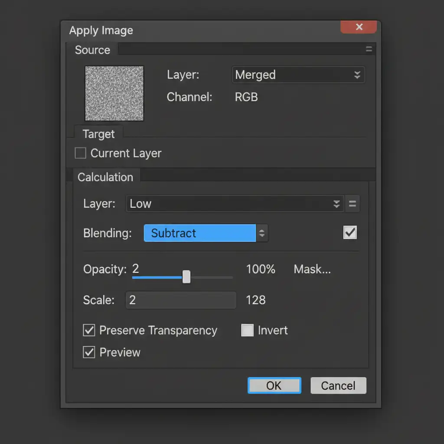Uncheck the Preview checkbox
Viewport: 444px width, 444px height.
click(89, 353)
